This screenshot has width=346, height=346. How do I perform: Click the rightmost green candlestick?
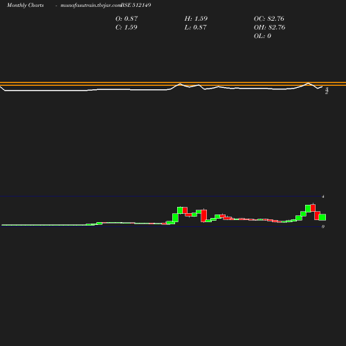click(322, 217)
